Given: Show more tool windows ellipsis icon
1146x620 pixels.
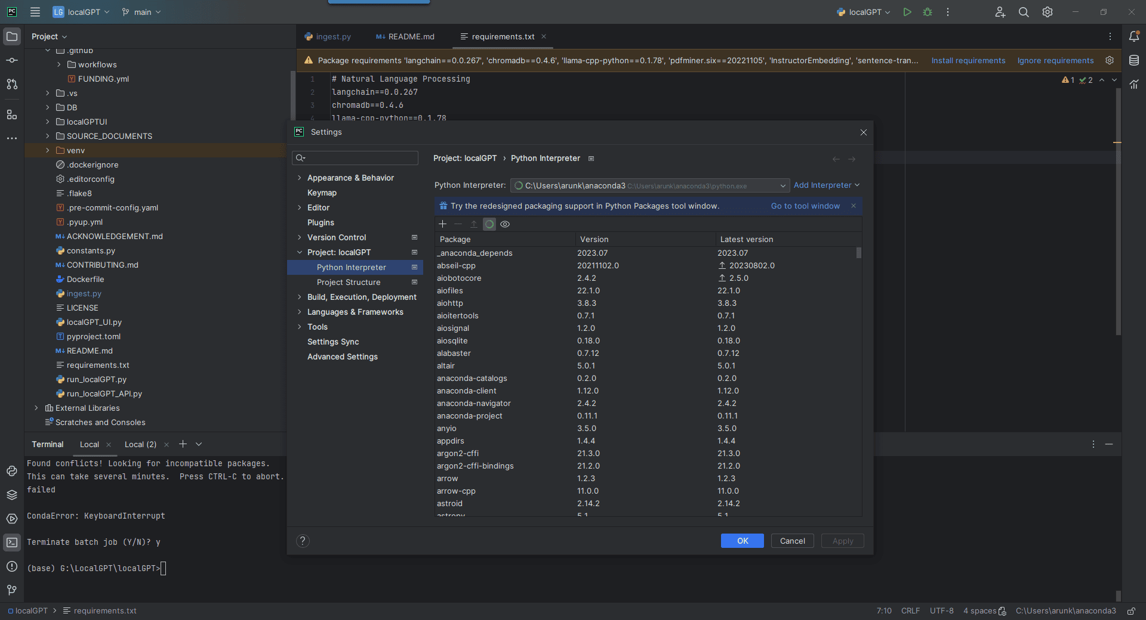Looking at the screenshot, I should click(x=12, y=138).
